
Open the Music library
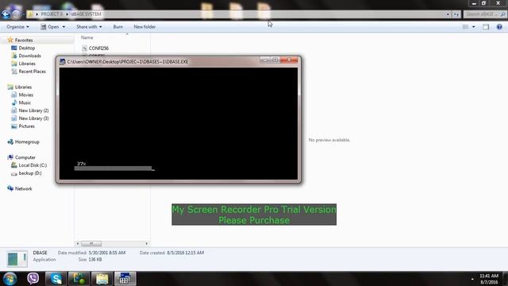click(x=25, y=102)
